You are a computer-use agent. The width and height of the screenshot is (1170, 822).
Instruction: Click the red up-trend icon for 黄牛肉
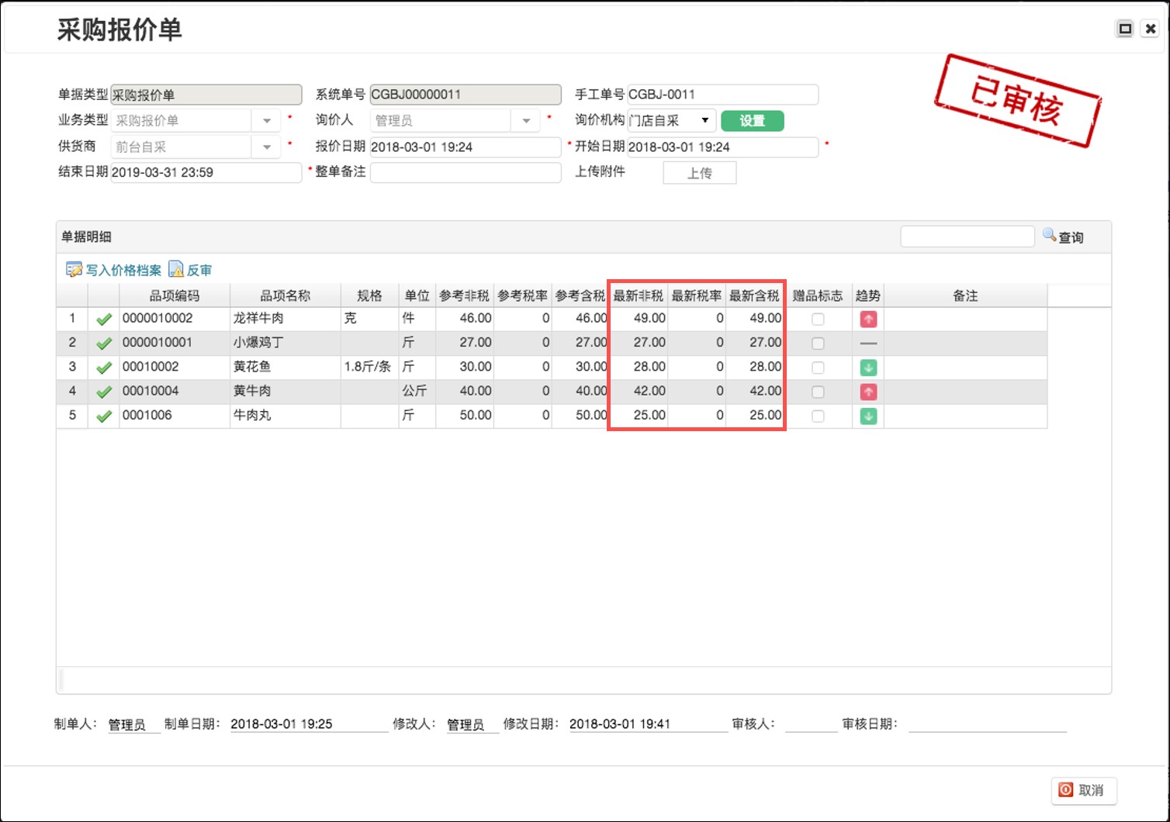(868, 392)
